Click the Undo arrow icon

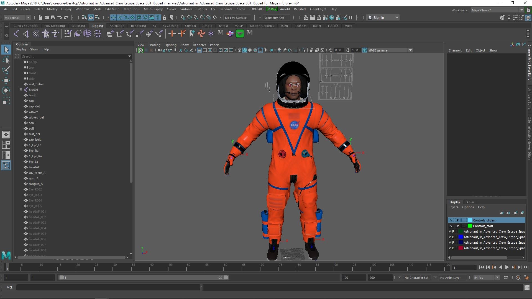click(59, 17)
